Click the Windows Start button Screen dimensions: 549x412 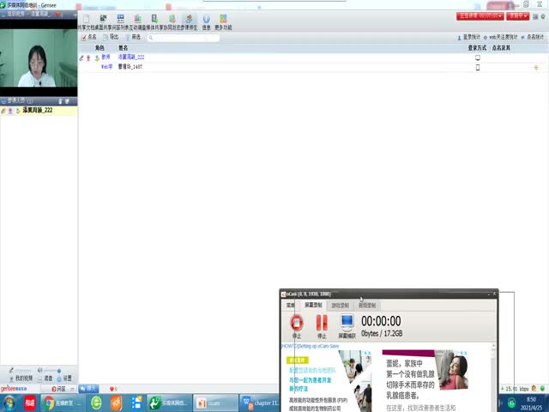tap(8, 403)
